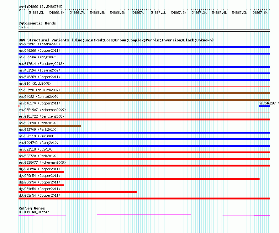Screen dimensions: 279x233
Task: Click the short blue bar under nsv546297
Action: coord(264,106)
